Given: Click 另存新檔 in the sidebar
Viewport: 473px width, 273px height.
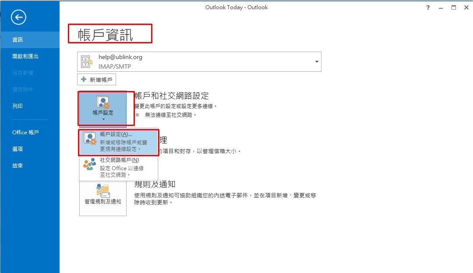Looking at the screenshot, I should point(23,73).
